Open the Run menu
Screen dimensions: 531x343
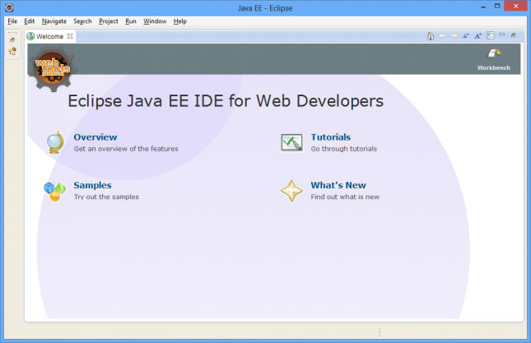pyautogui.click(x=131, y=21)
